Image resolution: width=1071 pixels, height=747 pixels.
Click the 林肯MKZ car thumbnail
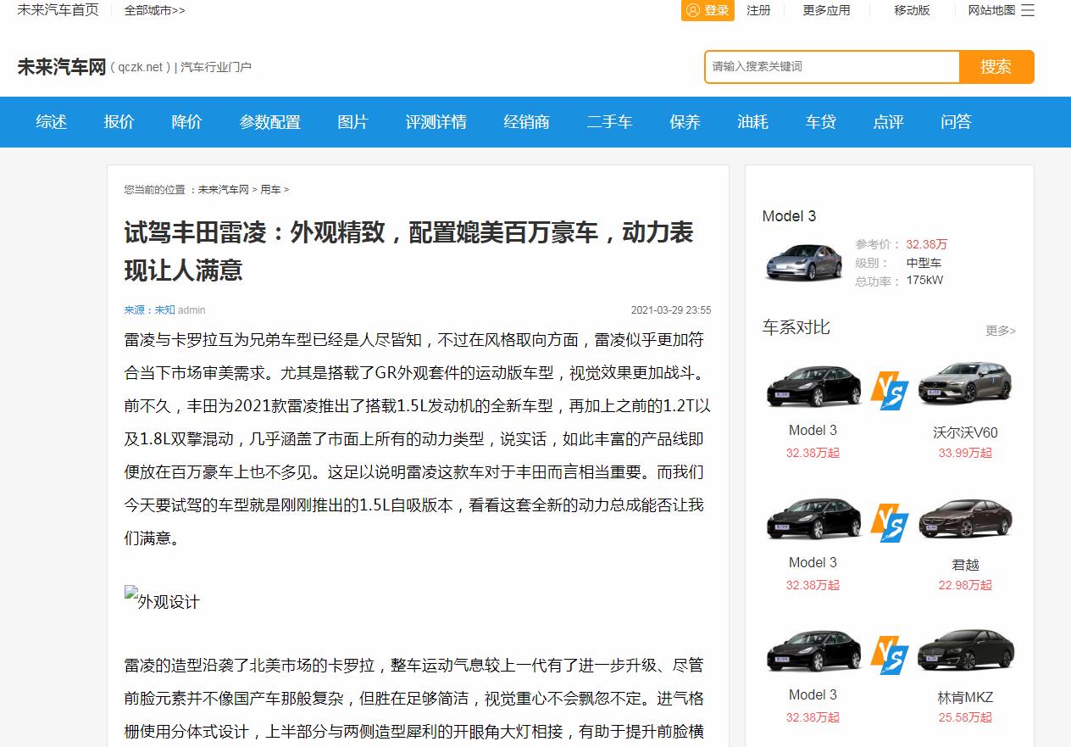(x=965, y=650)
